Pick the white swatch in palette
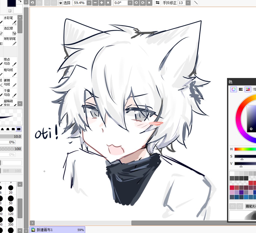256x233 pixels. click(x=232, y=173)
